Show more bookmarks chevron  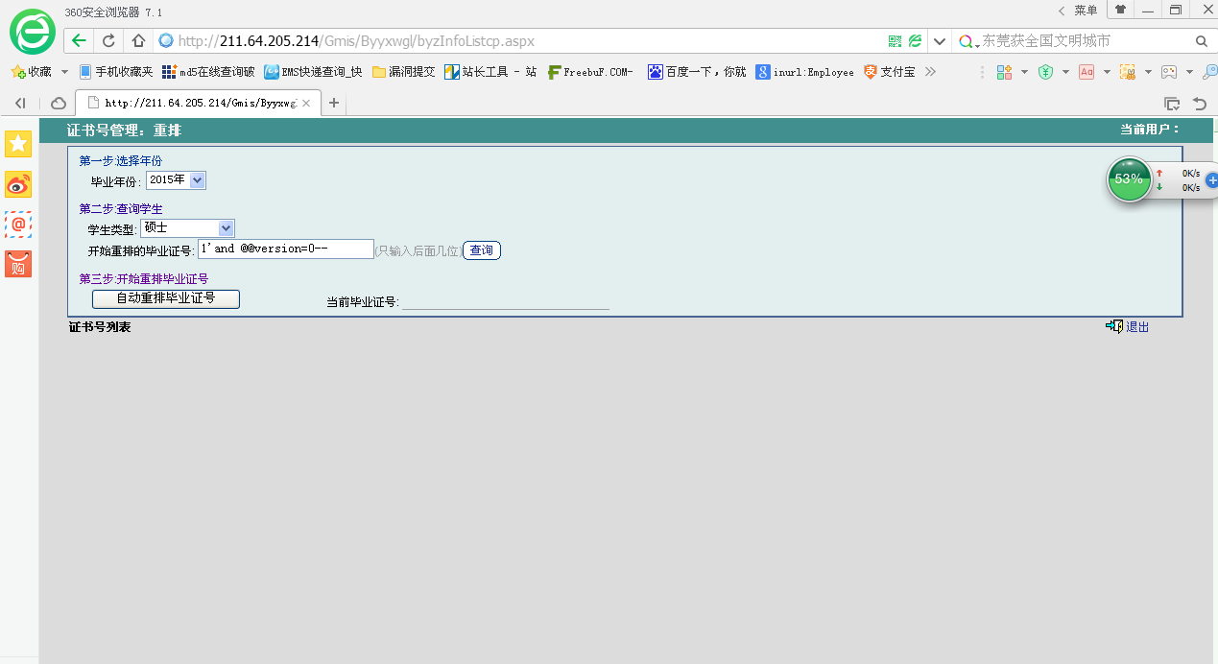pos(929,72)
